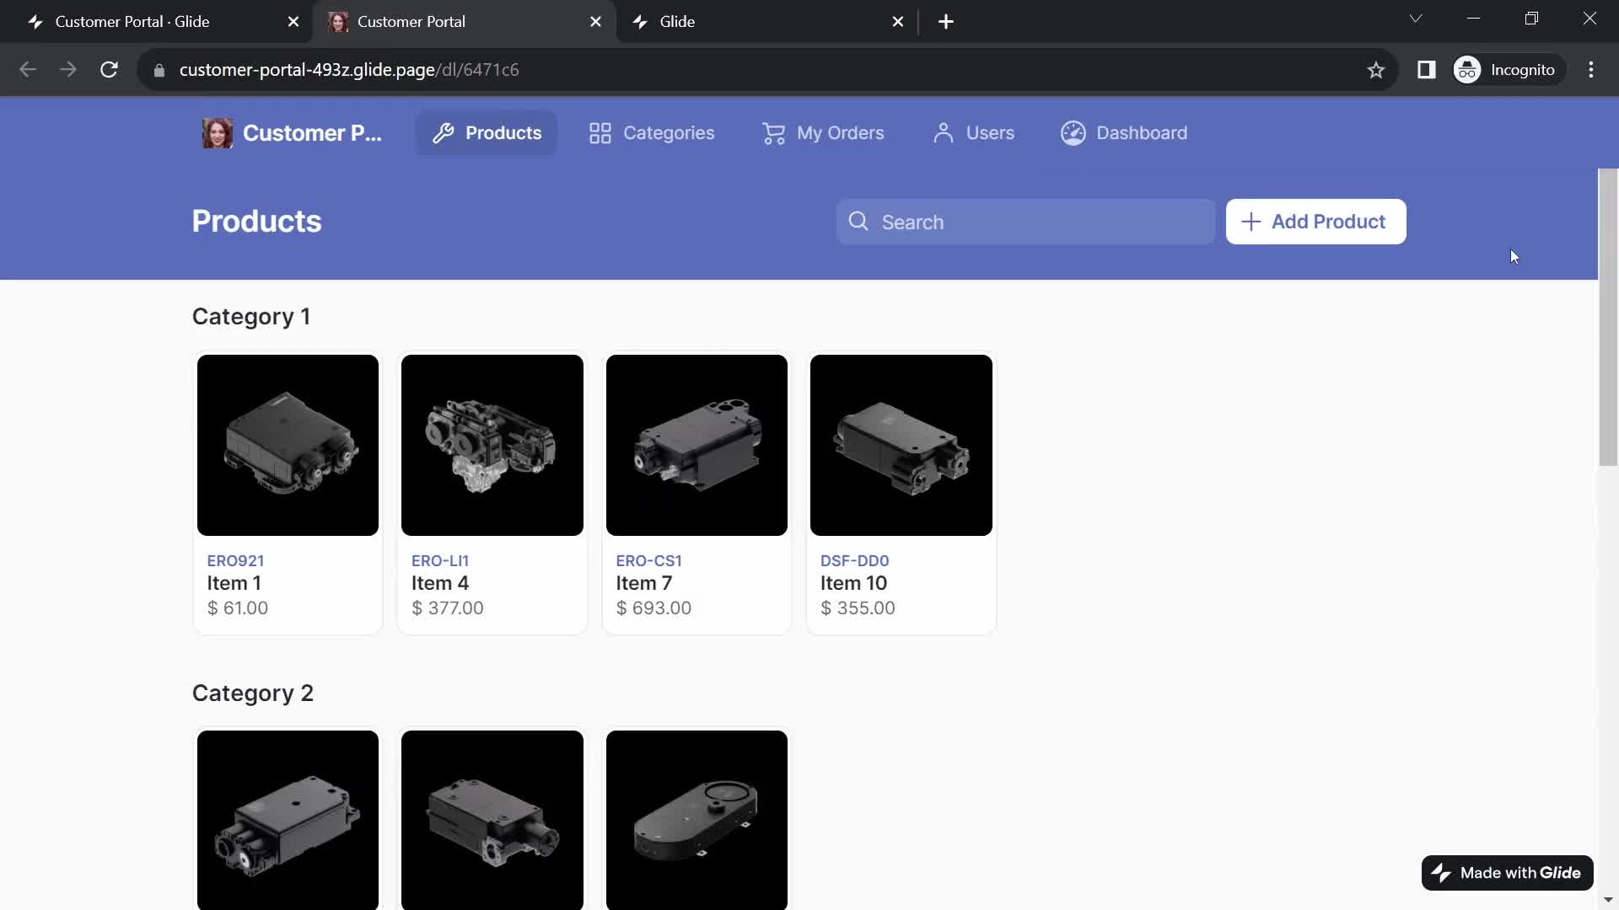Close the active Customer Portal tab
This screenshot has height=910, width=1619.
(x=596, y=22)
